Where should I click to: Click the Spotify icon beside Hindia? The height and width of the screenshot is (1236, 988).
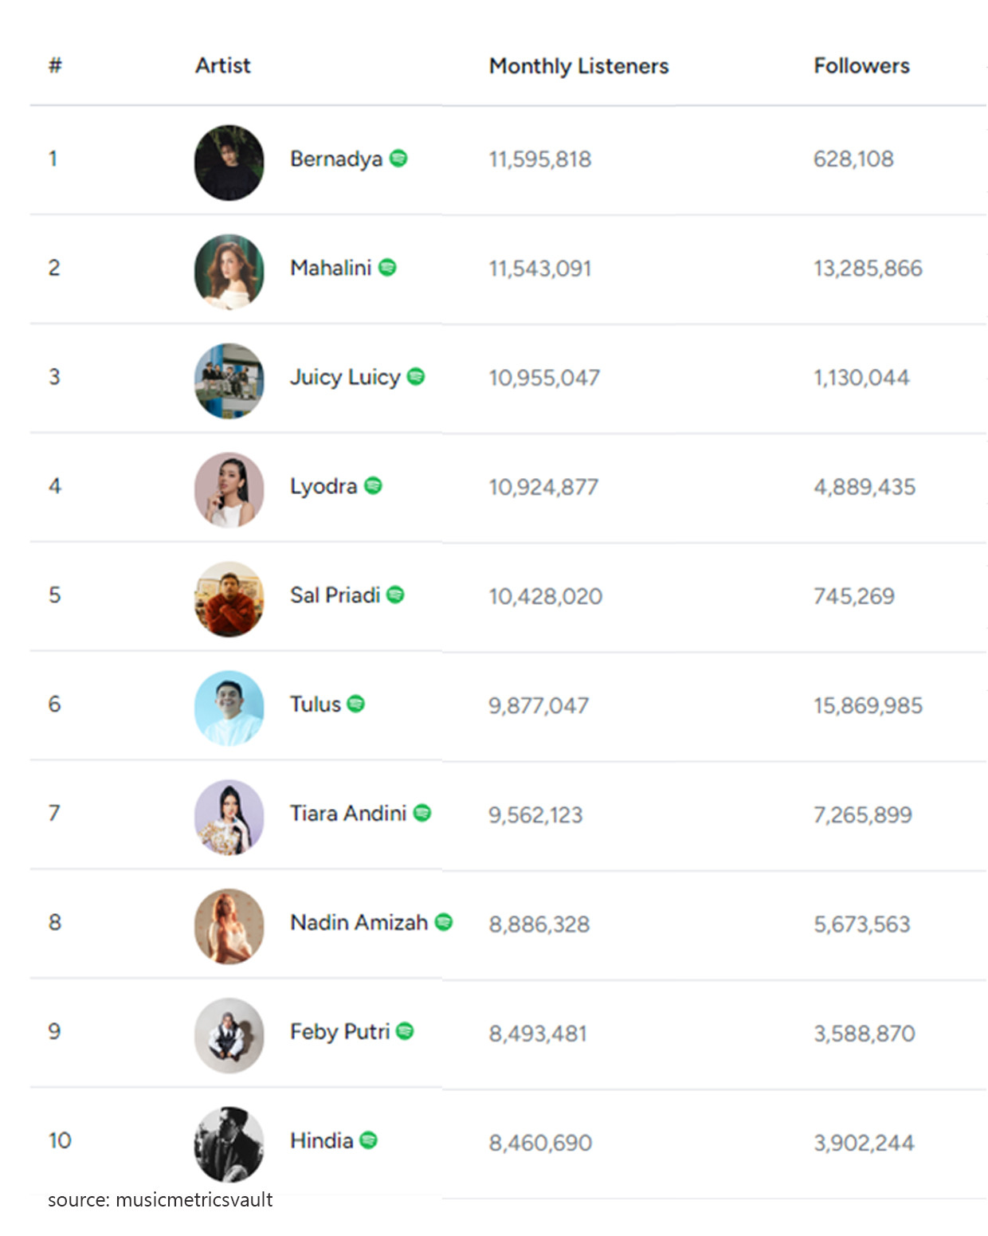point(368,1140)
